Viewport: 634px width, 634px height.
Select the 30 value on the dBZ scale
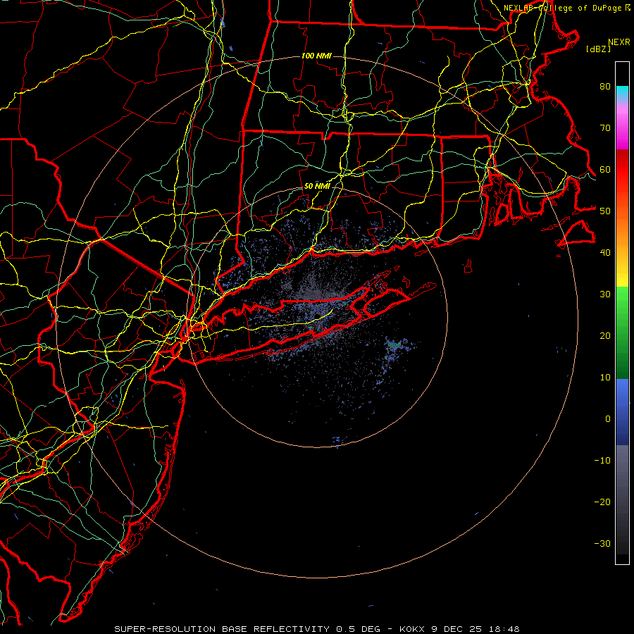click(605, 294)
